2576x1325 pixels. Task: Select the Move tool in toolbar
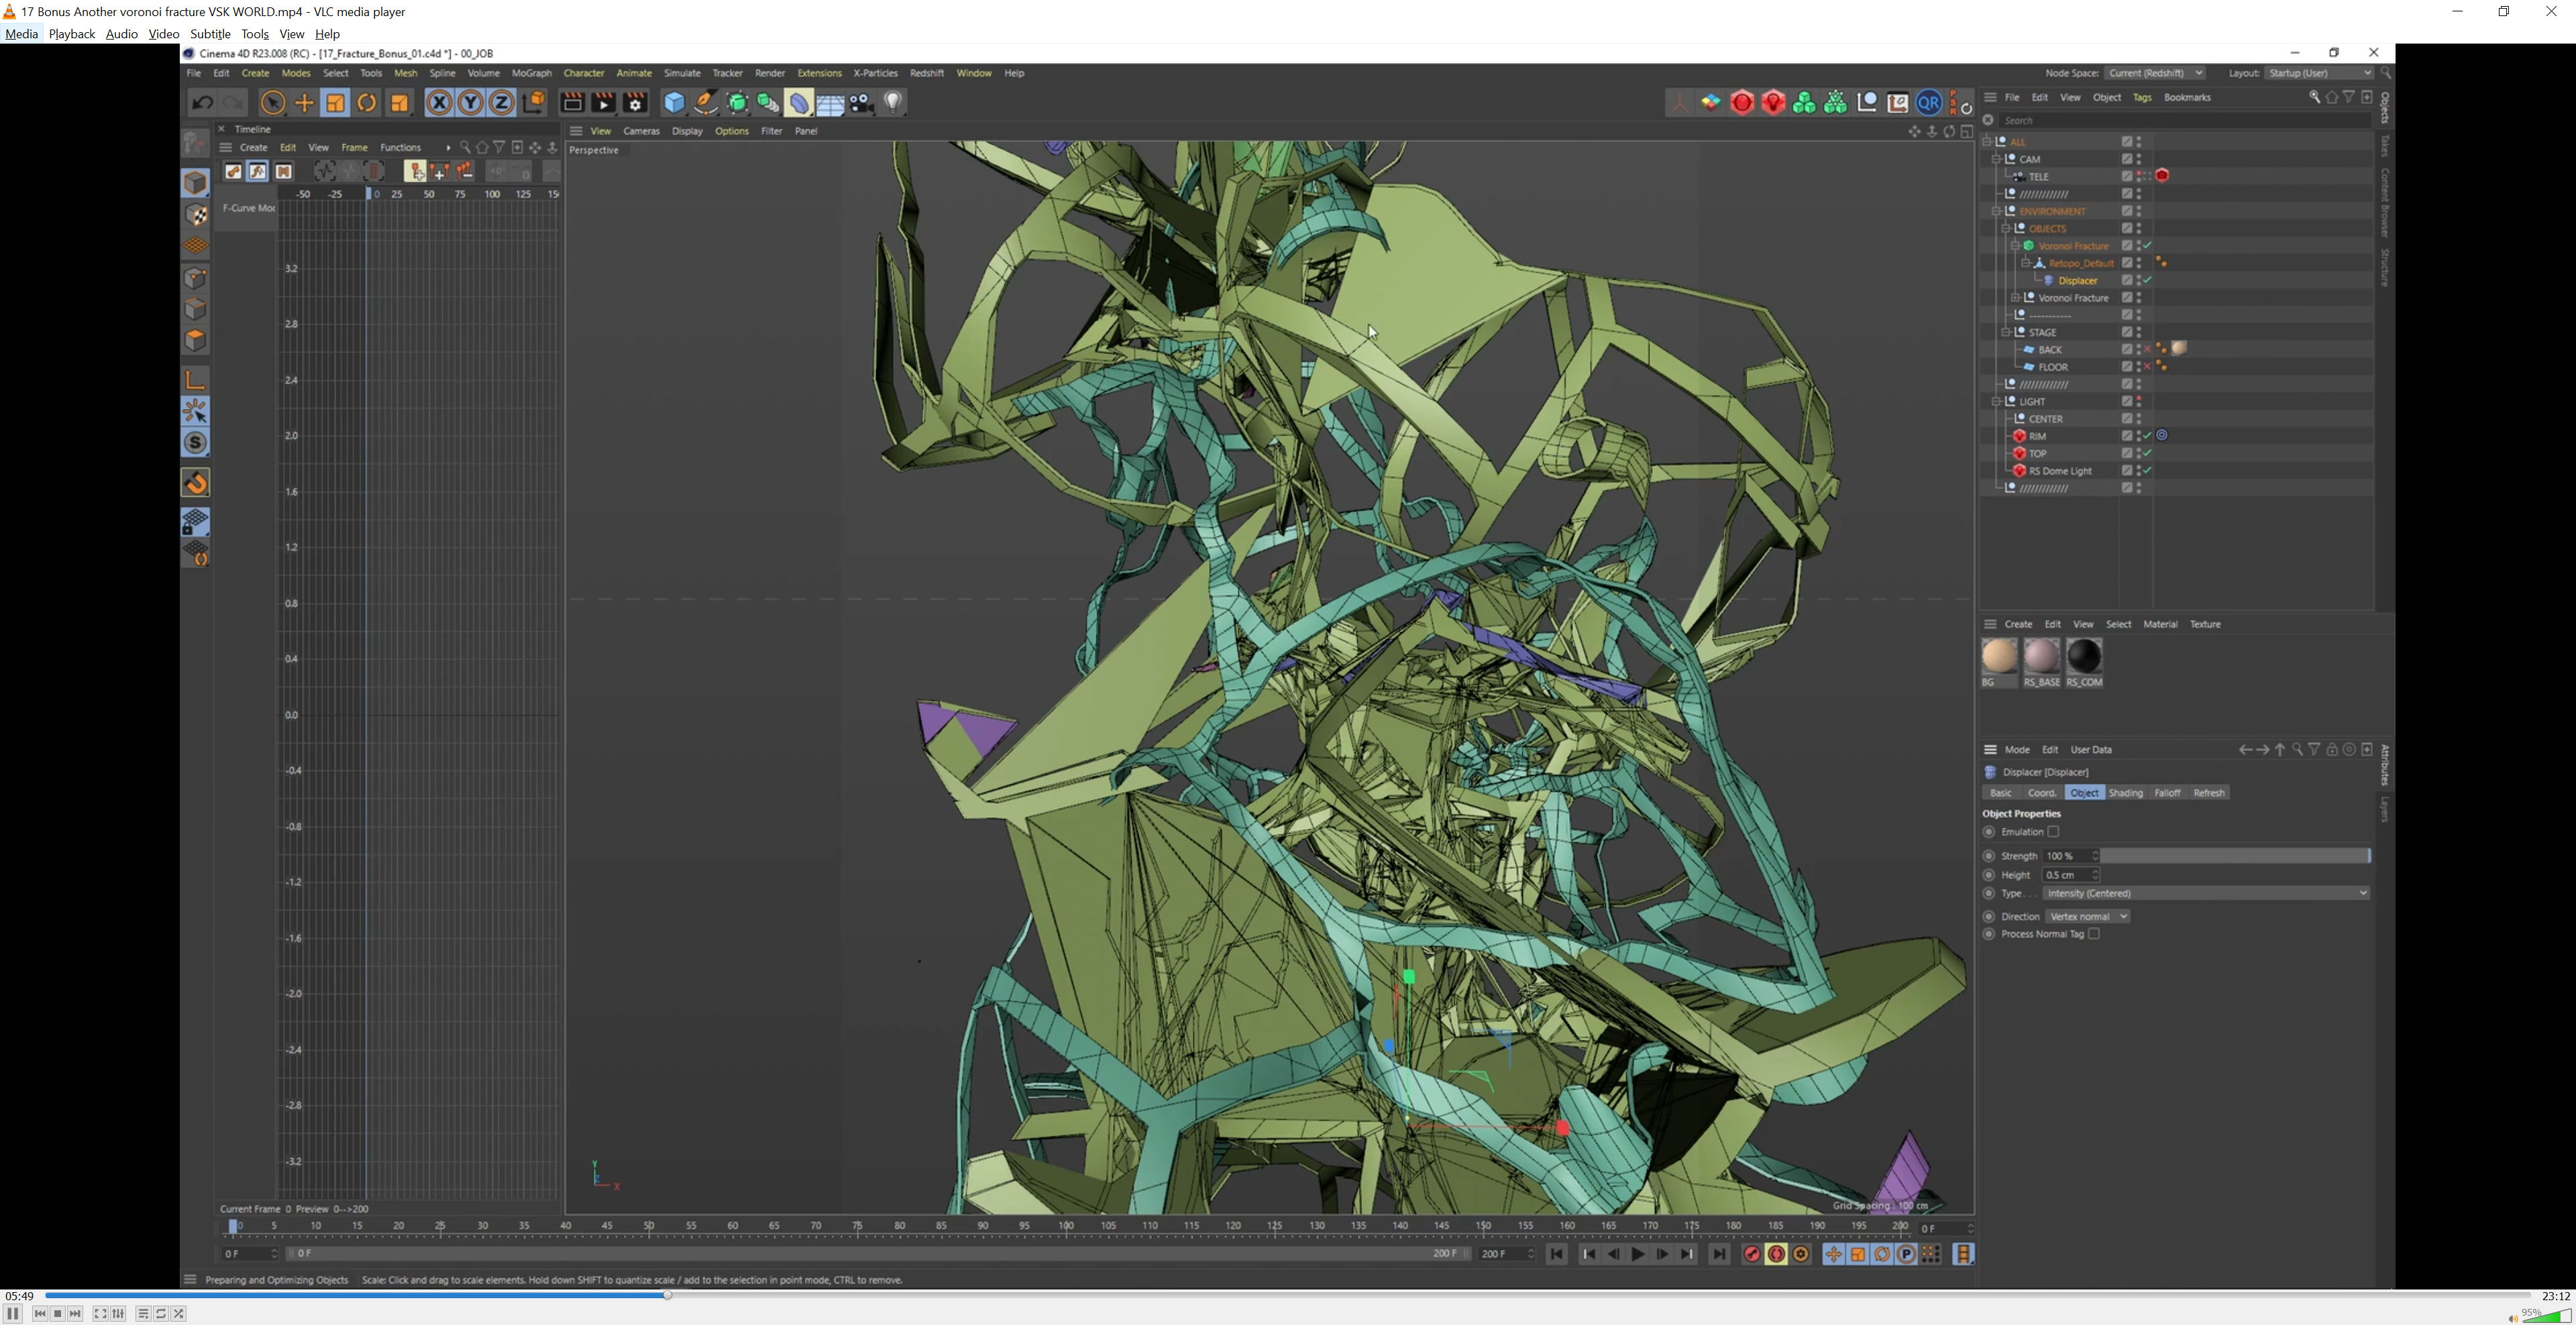click(304, 103)
